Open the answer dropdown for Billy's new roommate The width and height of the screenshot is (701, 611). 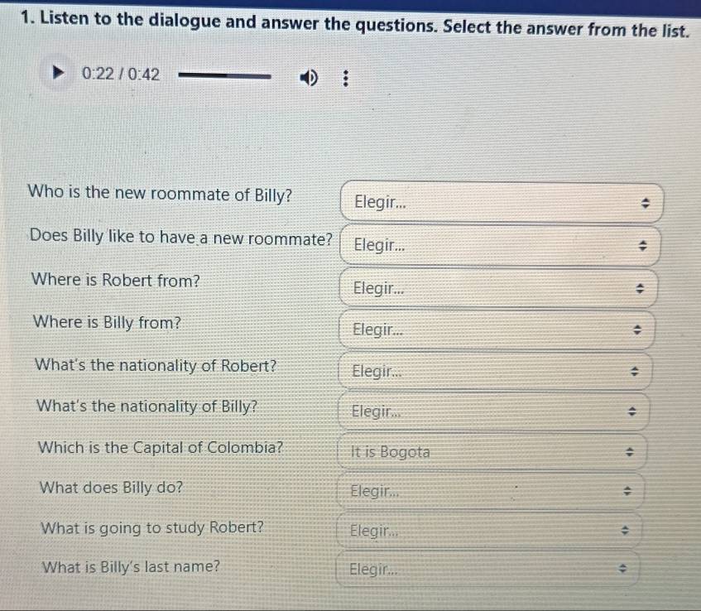[x=502, y=202]
